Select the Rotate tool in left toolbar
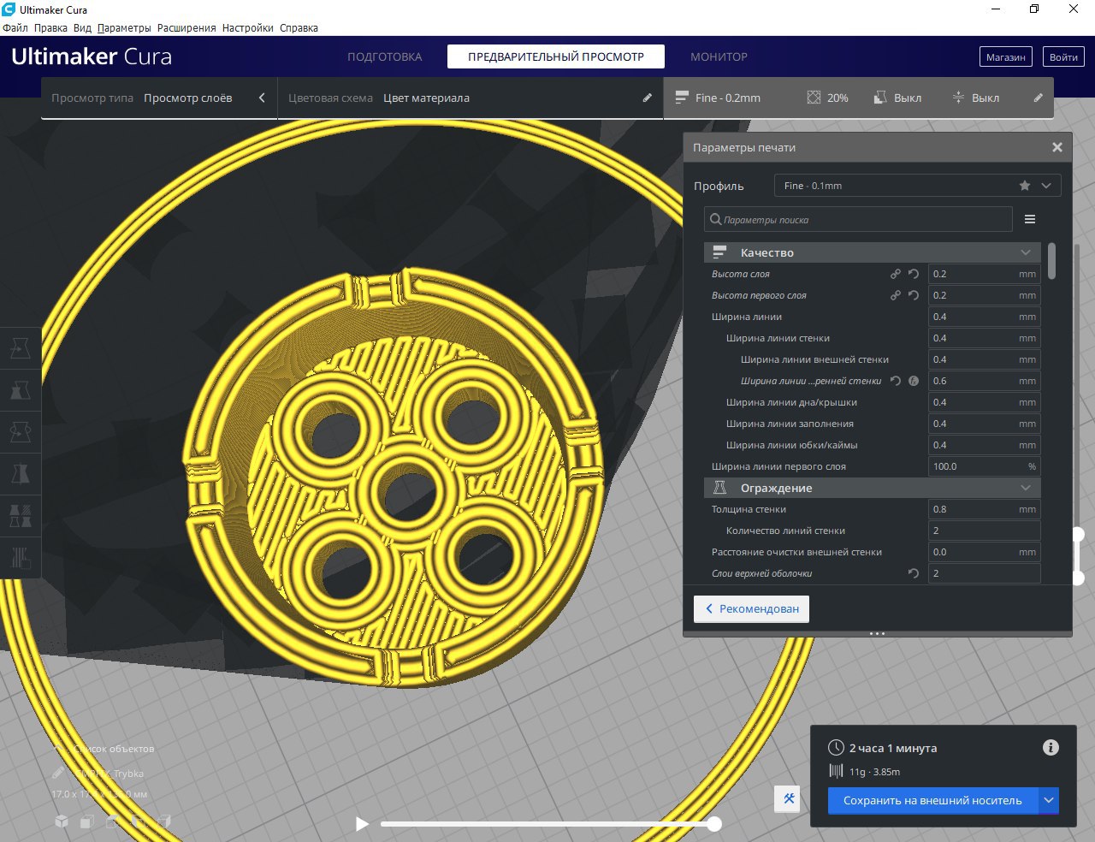The image size is (1095, 842). click(21, 432)
